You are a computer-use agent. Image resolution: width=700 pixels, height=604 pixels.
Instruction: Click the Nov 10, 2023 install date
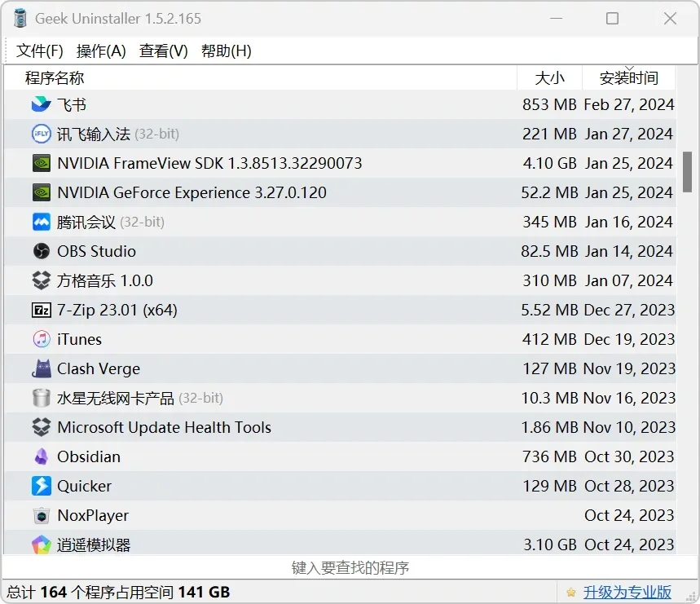click(629, 428)
